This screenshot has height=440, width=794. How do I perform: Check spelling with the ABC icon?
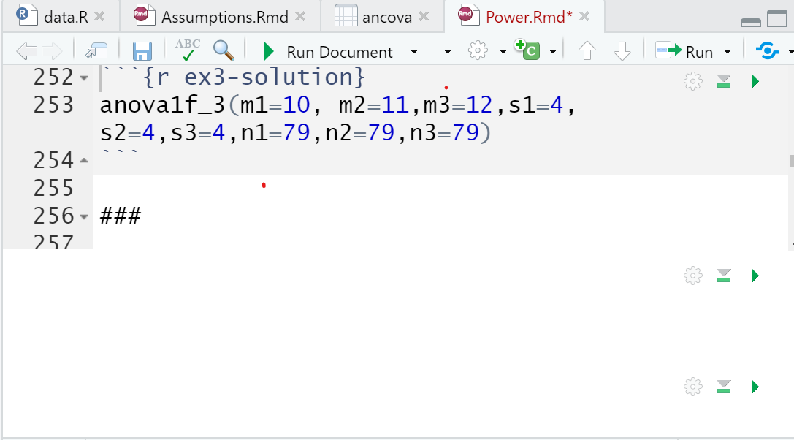pyautogui.click(x=187, y=50)
